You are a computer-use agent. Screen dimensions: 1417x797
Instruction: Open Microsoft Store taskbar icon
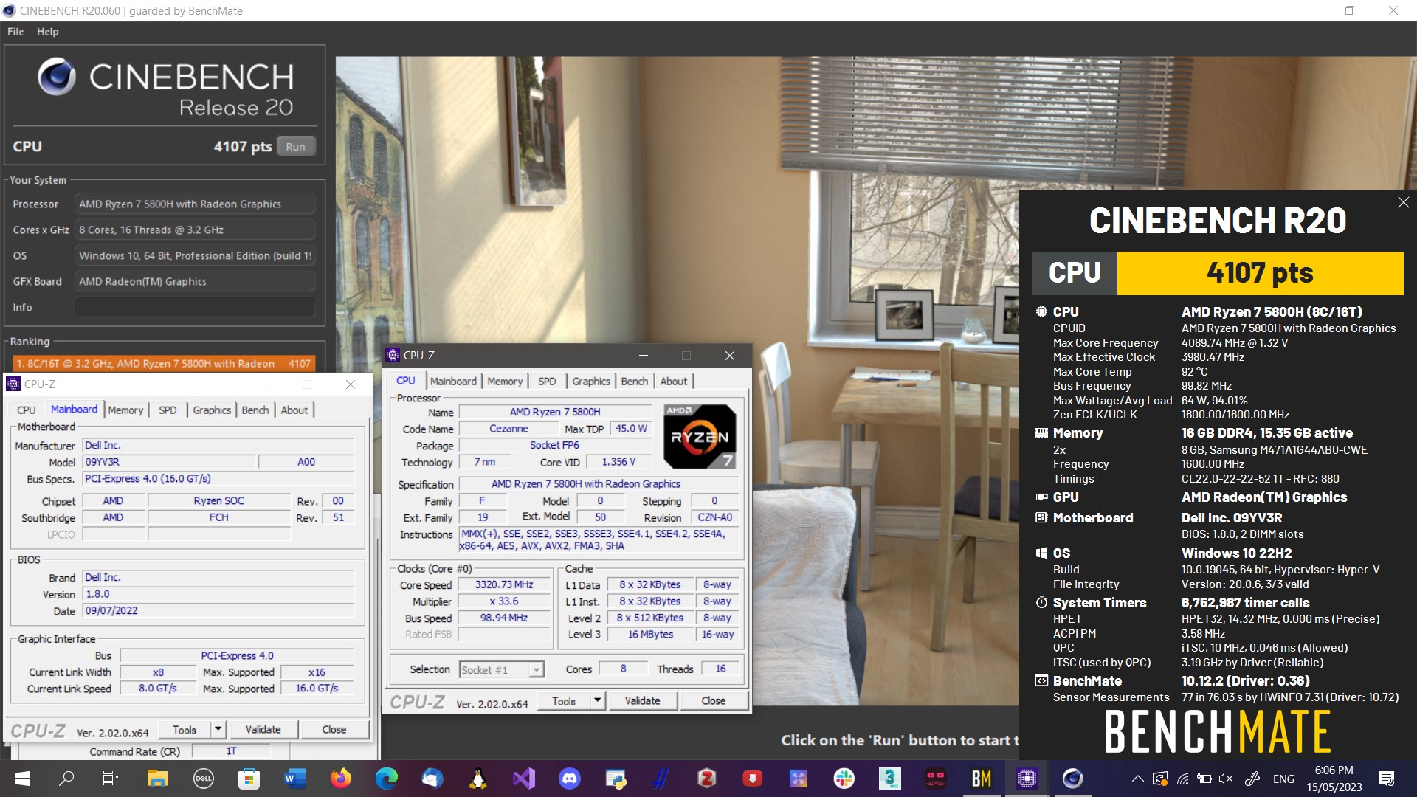[x=249, y=779]
